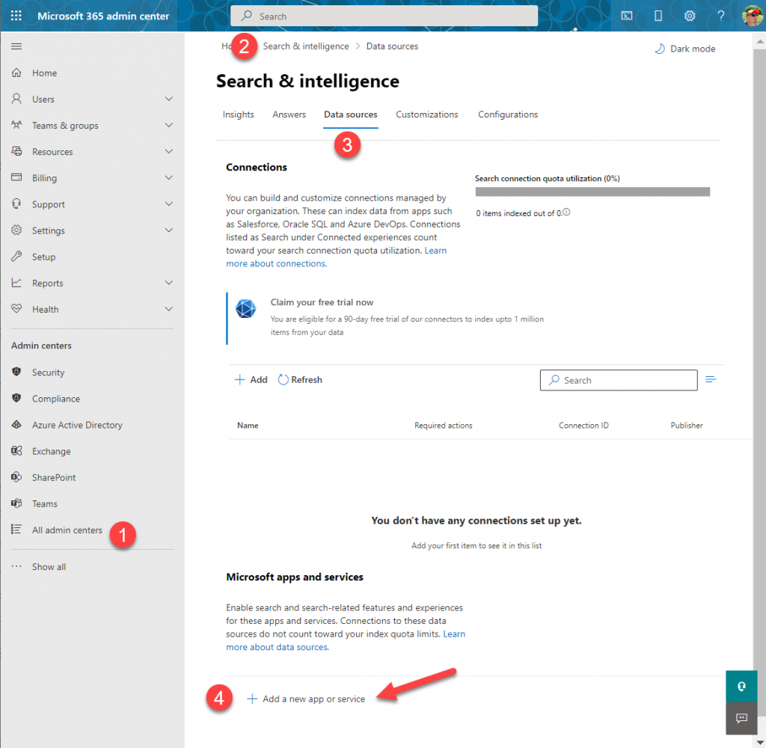The height and width of the screenshot is (748, 766).
Task: Open the feedback chat button
Action: click(741, 718)
